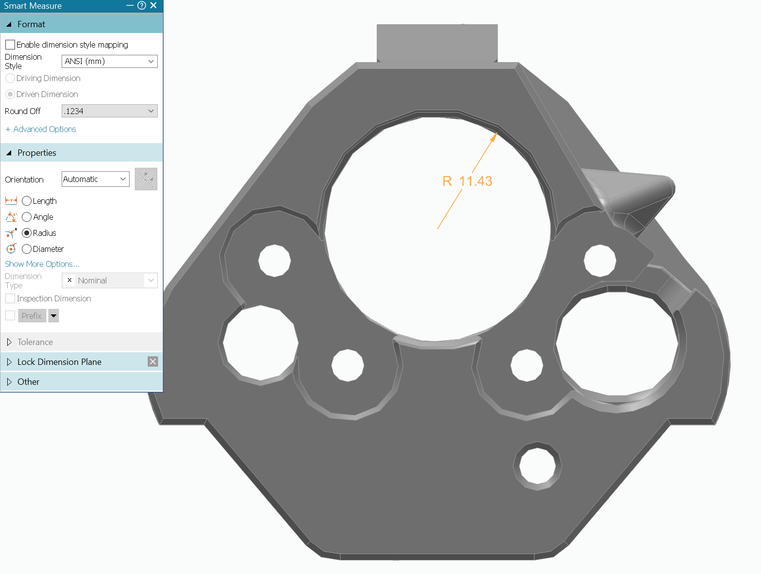
Task: Click the Length dimension icon
Action: 11,200
